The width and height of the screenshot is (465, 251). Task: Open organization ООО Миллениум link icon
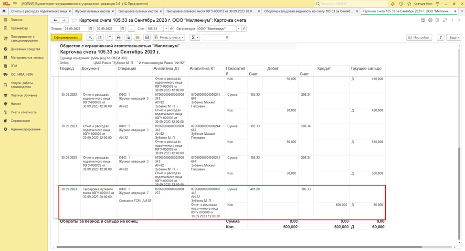[244, 29]
